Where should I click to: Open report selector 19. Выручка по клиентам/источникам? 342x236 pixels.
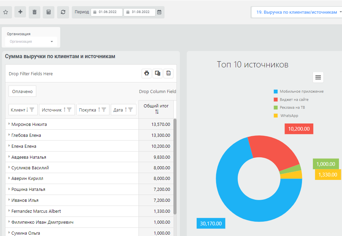[297, 12]
